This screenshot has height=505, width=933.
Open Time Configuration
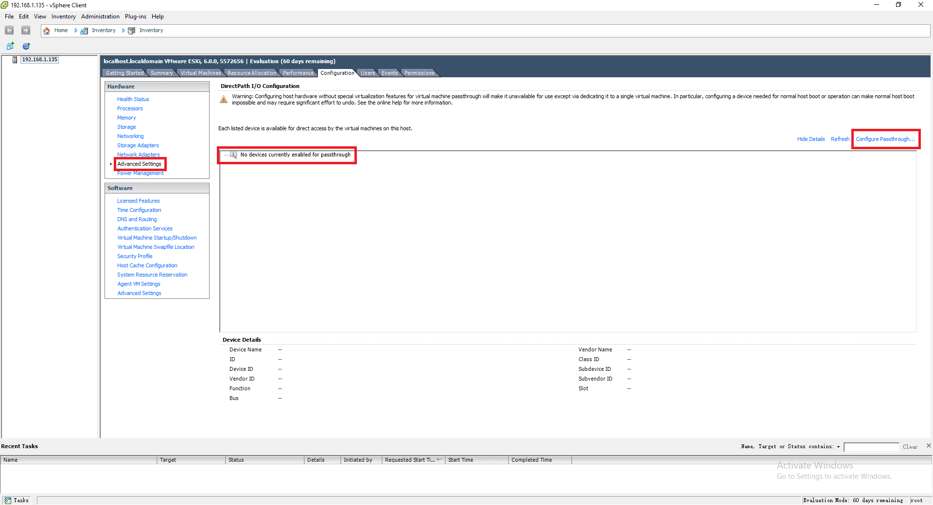[139, 210]
